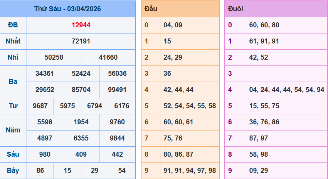Click the Thứ Sáu - 03/04/2026 header
Viewport: 328px width, 179px height.
67,9
